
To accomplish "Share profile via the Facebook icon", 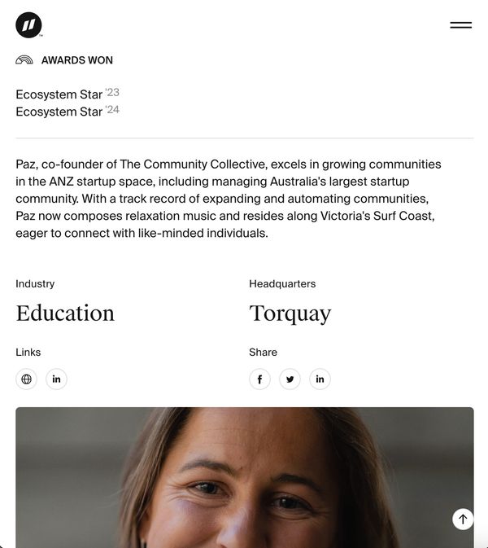I will 259,379.
